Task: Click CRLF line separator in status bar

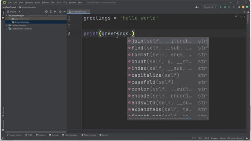Action: pos(200,138)
